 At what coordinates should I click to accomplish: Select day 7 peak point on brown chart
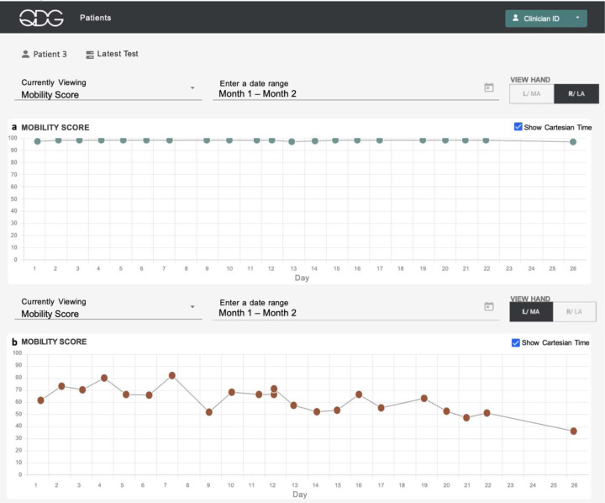pyautogui.click(x=172, y=375)
